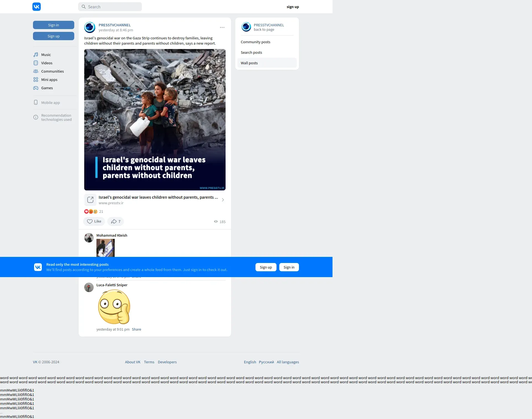Click the blue Sign in sidebar button
This screenshot has height=419, width=532.
click(x=53, y=25)
